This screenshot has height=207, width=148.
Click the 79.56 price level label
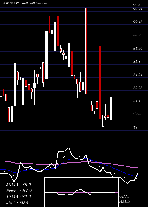pyautogui.click(x=138, y=114)
